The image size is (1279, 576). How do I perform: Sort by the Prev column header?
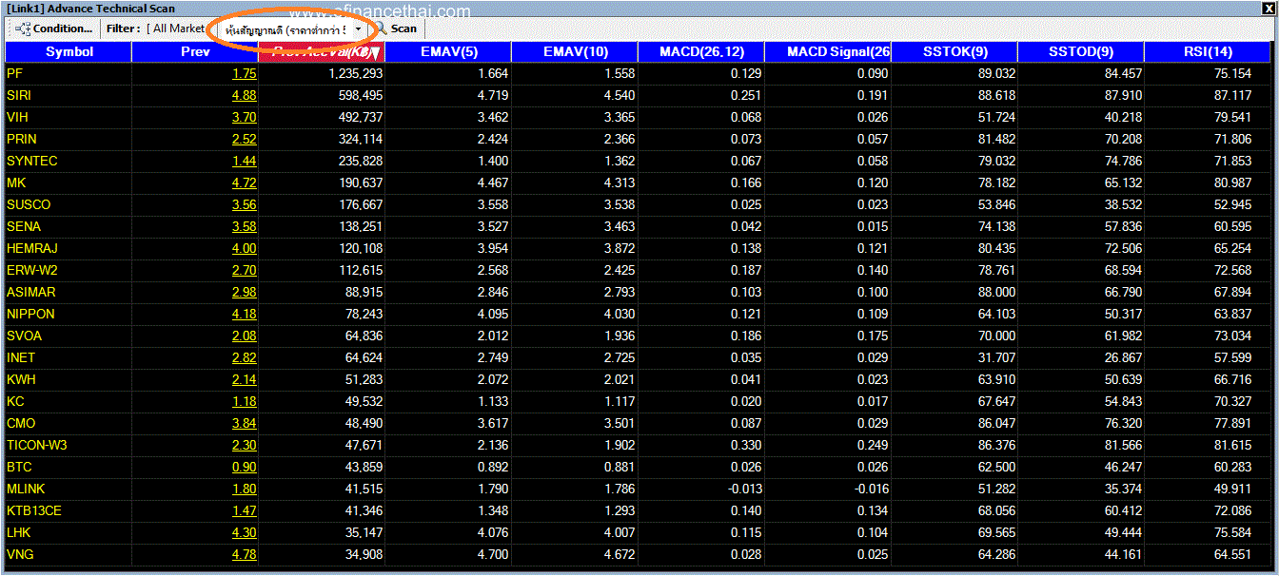[x=195, y=52]
